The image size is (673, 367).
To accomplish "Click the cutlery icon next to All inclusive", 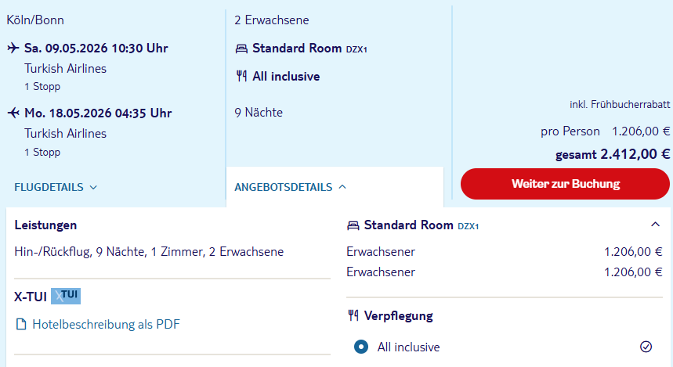I will [241, 77].
